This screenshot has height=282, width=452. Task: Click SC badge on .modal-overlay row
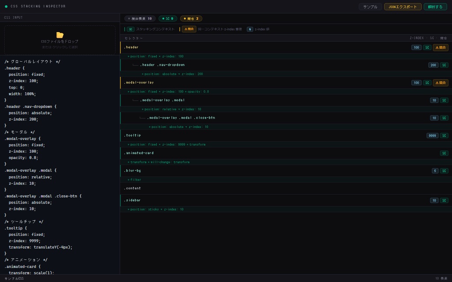tap(427, 82)
